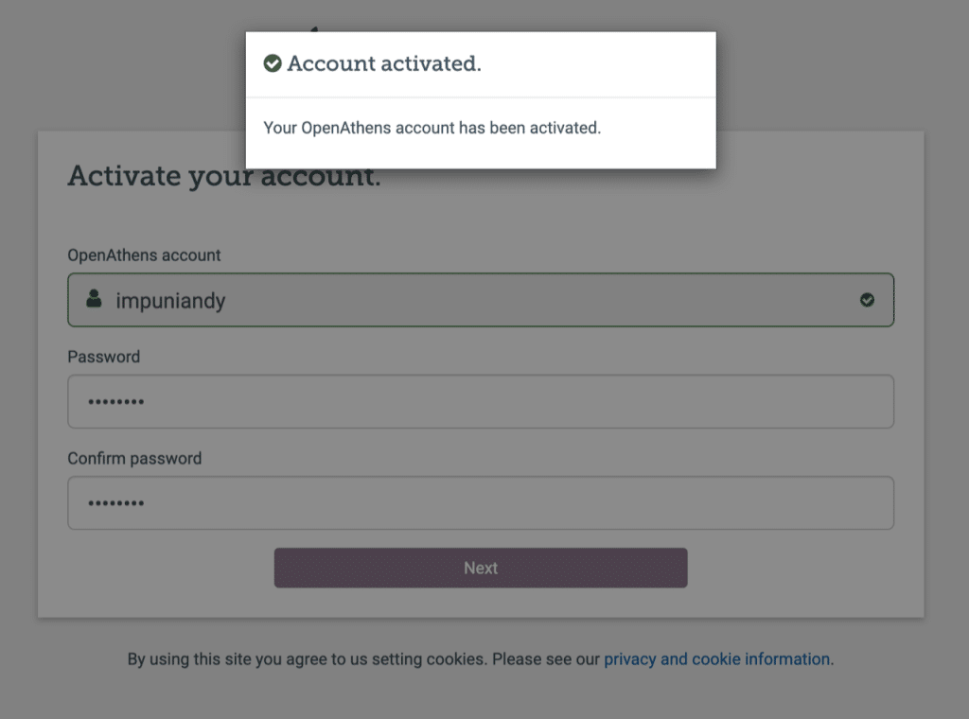Click the "Your OpenAthens account has been activated" message
The width and height of the screenshot is (969, 719).
[x=432, y=128]
